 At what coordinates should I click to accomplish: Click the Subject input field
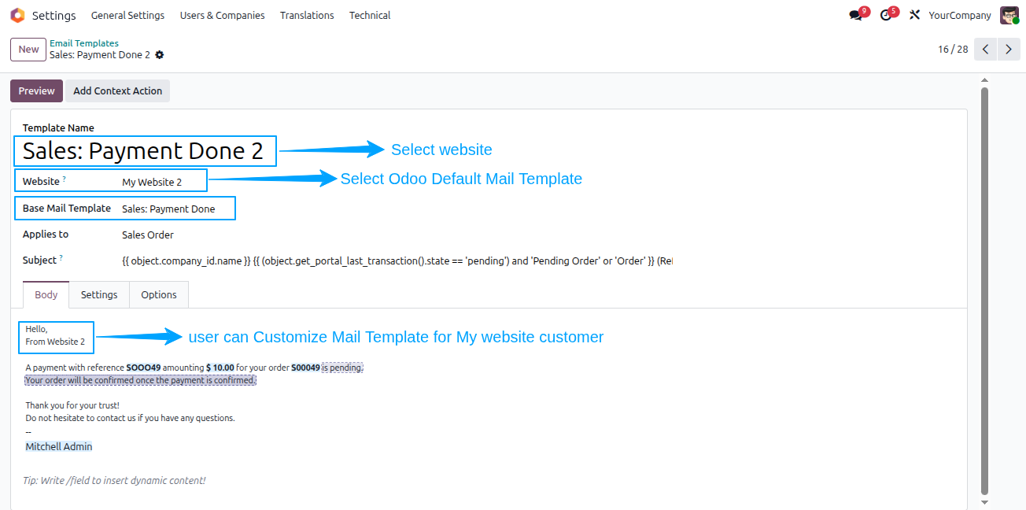click(x=397, y=261)
